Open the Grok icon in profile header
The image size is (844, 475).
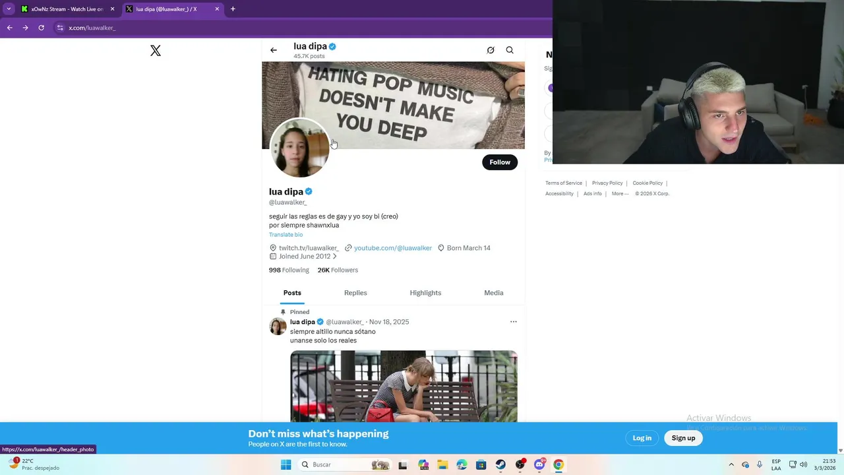click(491, 50)
